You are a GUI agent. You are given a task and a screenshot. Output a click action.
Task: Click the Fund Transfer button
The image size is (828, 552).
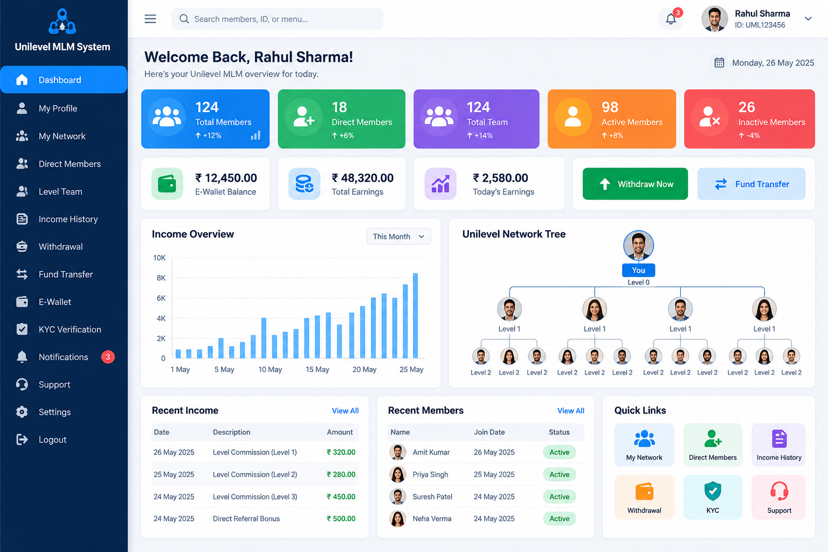click(751, 184)
